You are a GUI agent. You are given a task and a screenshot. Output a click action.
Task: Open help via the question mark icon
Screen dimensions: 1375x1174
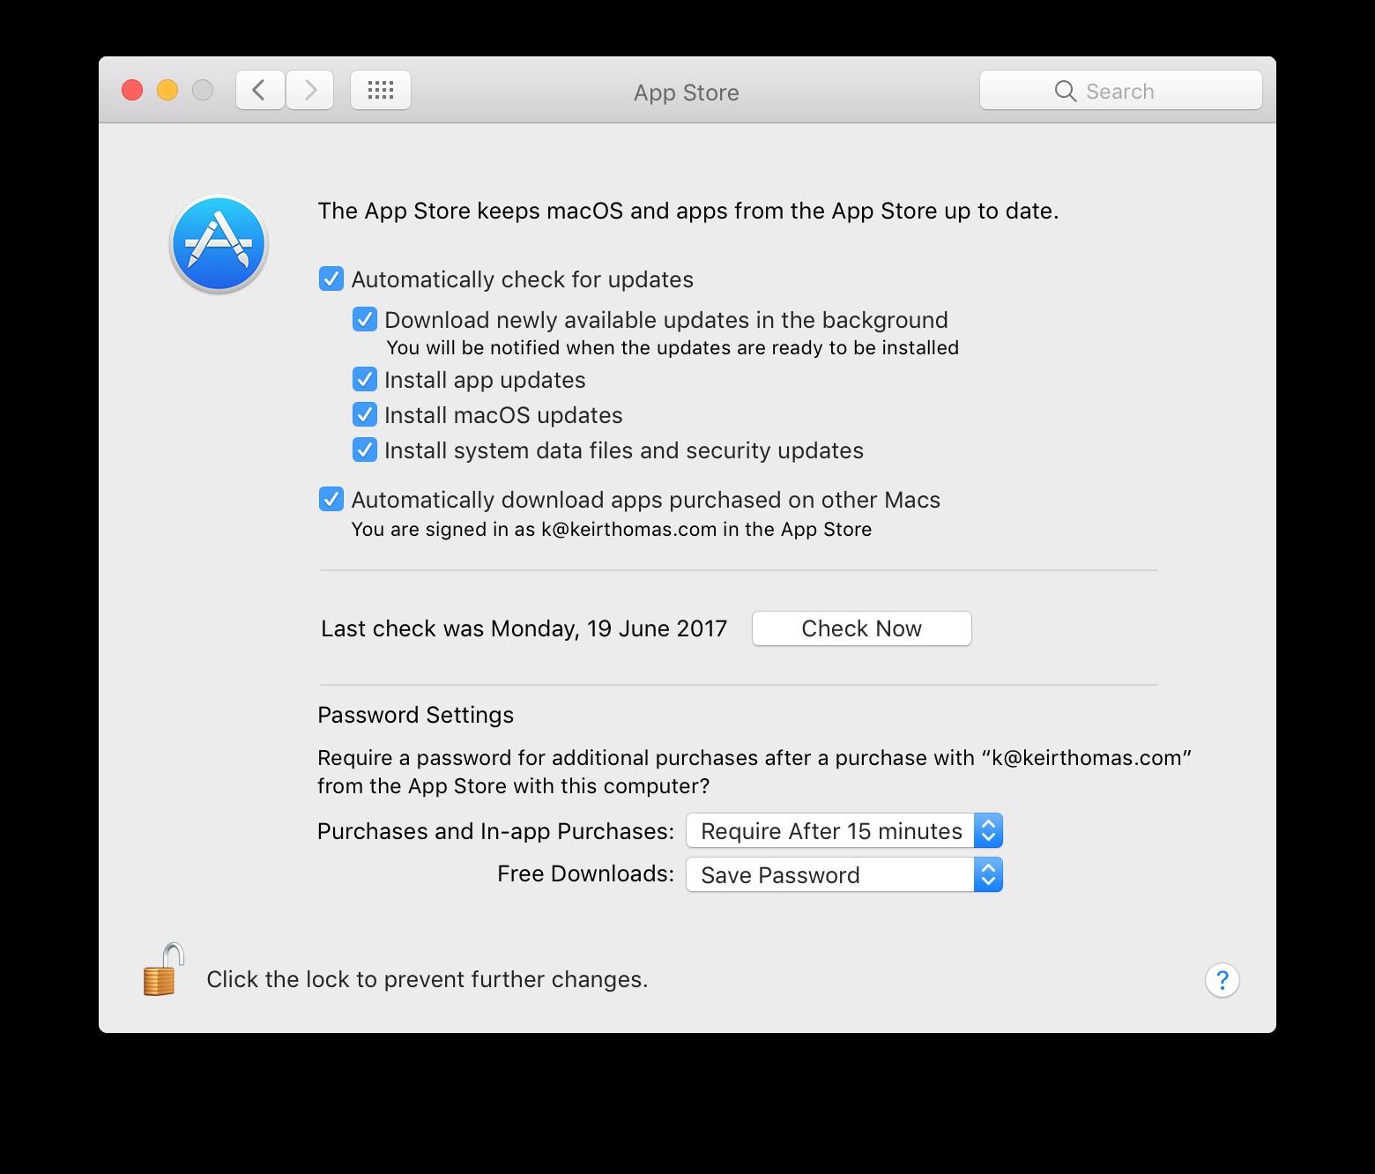(x=1222, y=979)
